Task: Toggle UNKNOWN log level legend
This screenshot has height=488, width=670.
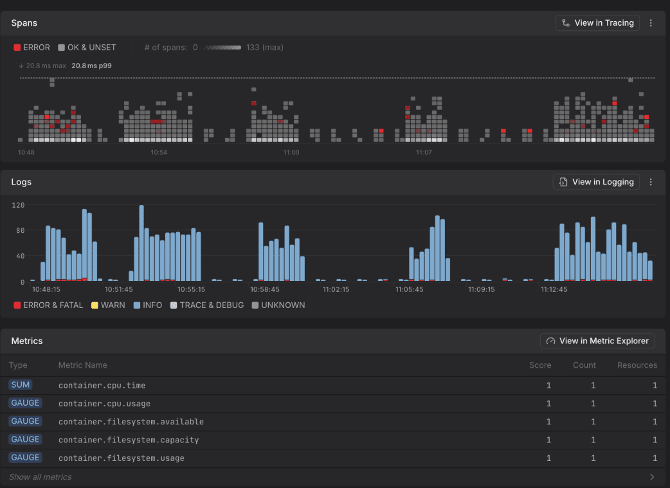Action: 278,305
